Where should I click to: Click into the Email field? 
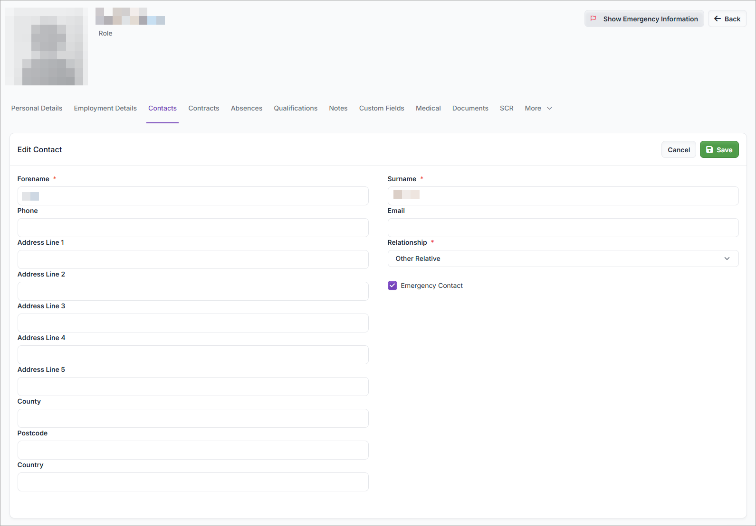click(x=563, y=228)
